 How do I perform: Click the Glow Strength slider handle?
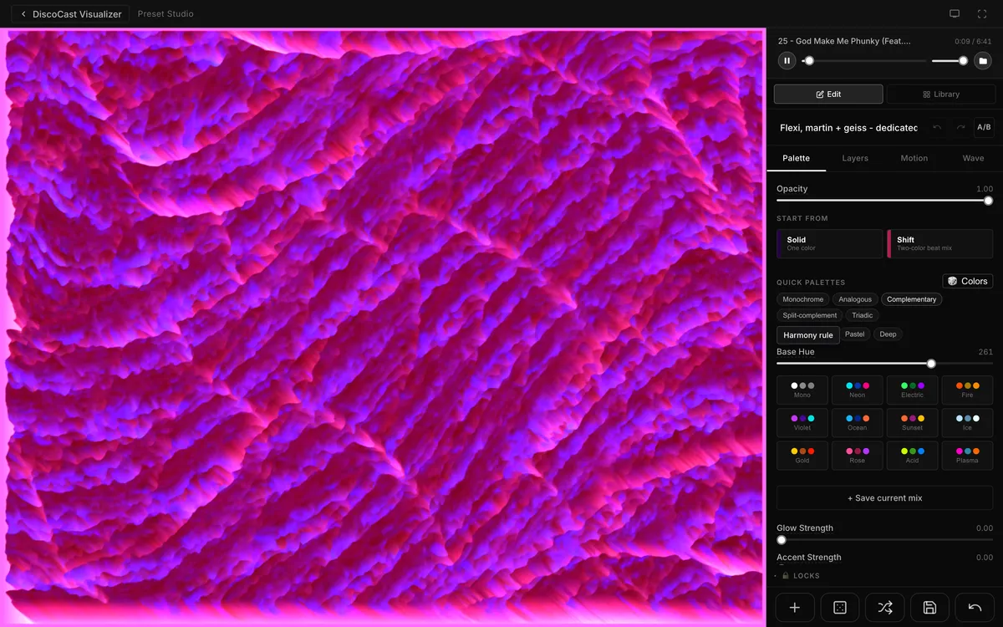pos(782,540)
